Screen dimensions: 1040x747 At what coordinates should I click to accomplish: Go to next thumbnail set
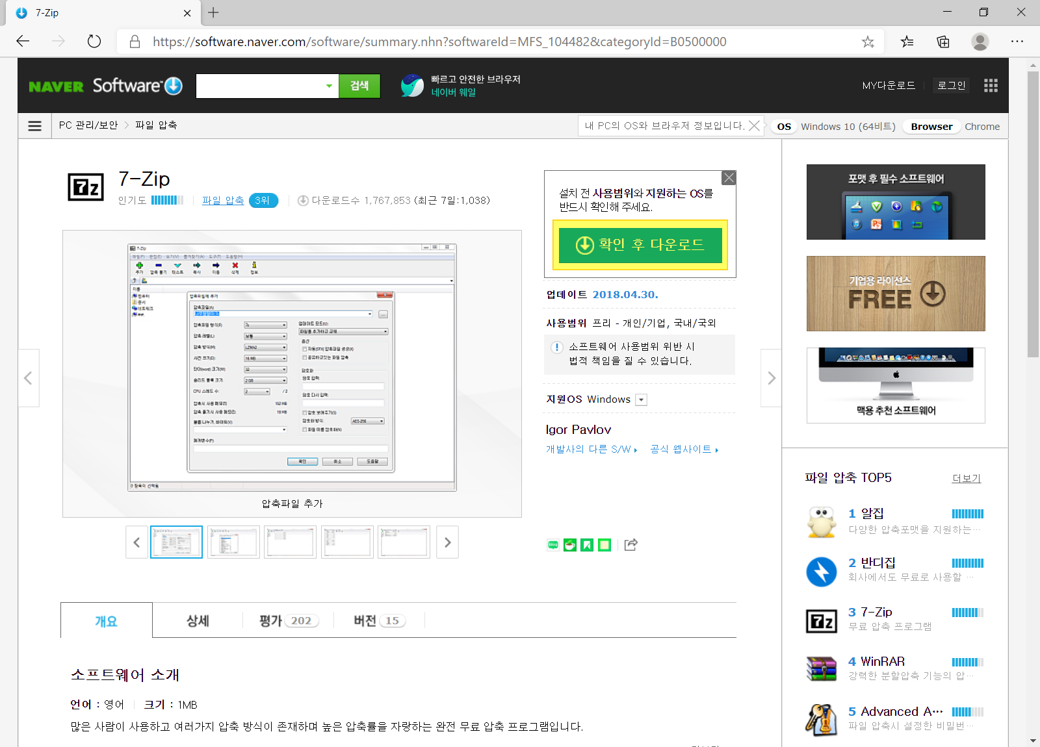point(447,542)
